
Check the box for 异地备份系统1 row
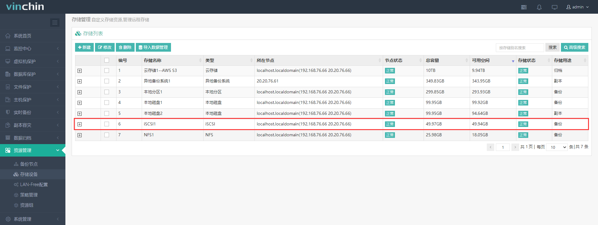click(107, 81)
